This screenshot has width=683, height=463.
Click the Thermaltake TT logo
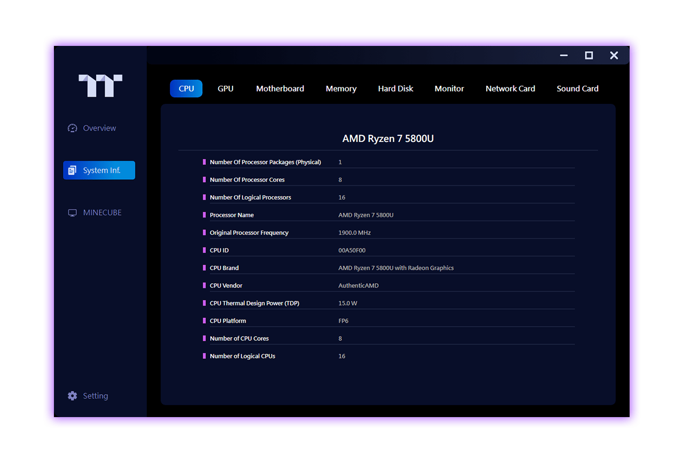pyautogui.click(x=100, y=85)
